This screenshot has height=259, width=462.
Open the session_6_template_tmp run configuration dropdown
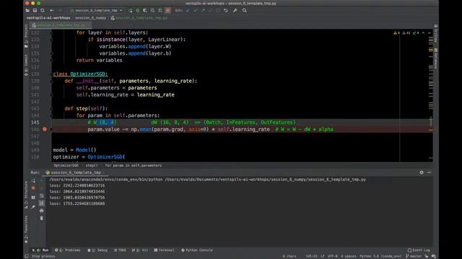(96, 10)
